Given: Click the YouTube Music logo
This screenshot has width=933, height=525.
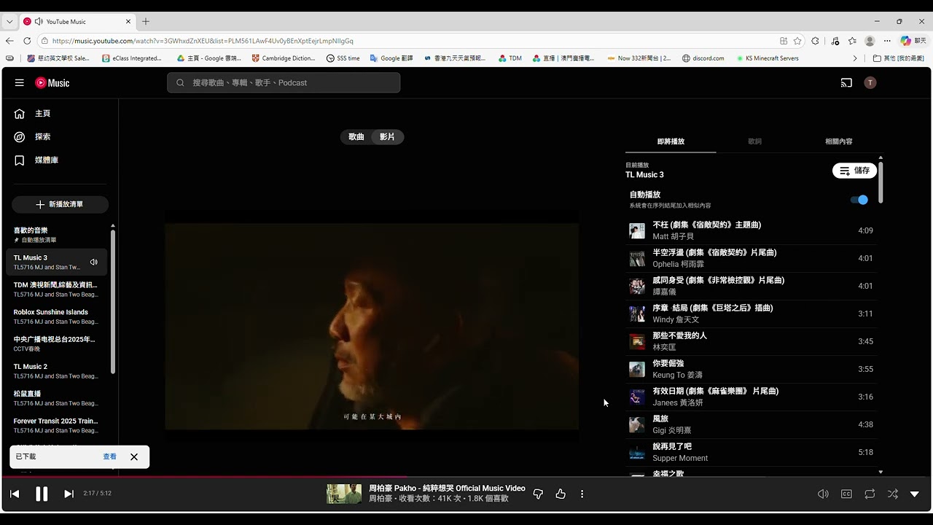Looking at the screenshot, I should [52, 83].
